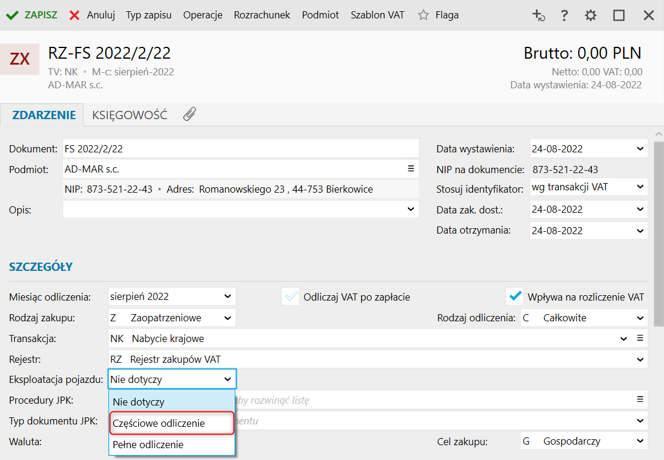The width and height of the screenshot is (664, 460).
Task: Open the Podmiot field list icon
Action: (x=410, y=169)
